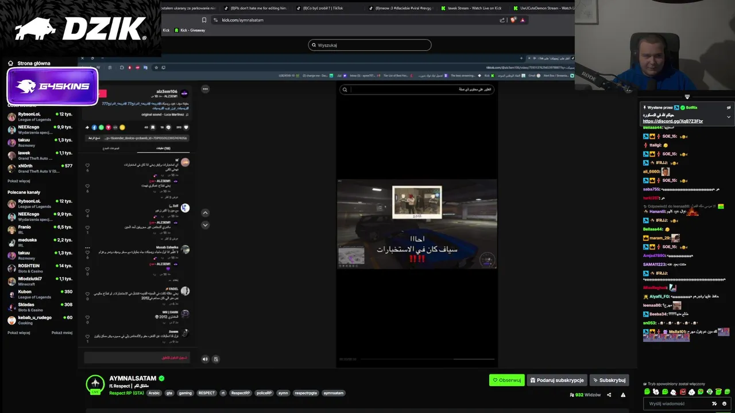This screenshot has width=735, height=413.
Task: Open Kick bookmark in bookmarks bar
Action: (x=166, y=30)
